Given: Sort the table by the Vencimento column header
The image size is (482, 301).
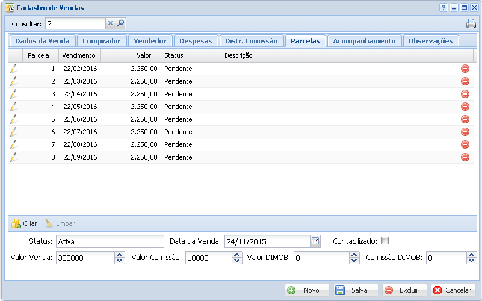Looking at the screenshot, I should (79, 55).
